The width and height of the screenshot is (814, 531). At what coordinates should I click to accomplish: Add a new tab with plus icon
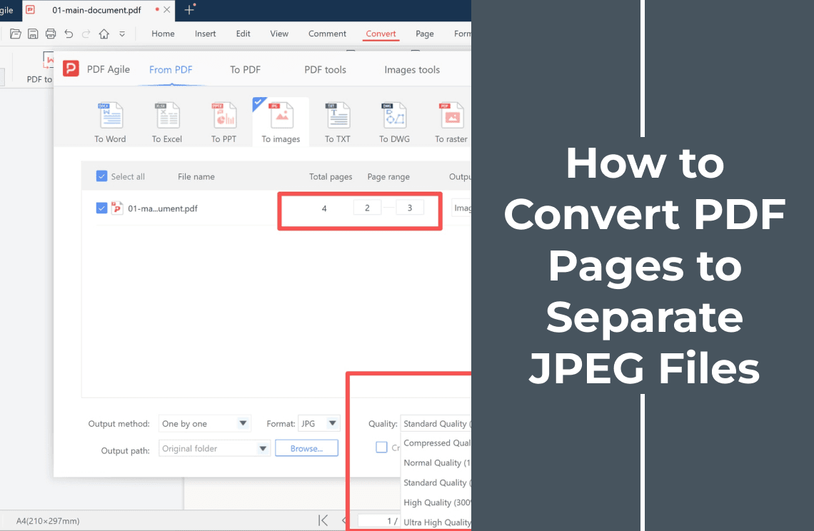(189, 9)
